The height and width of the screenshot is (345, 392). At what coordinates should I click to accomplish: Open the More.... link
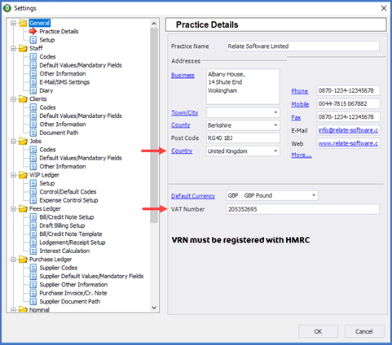(302, 155)
